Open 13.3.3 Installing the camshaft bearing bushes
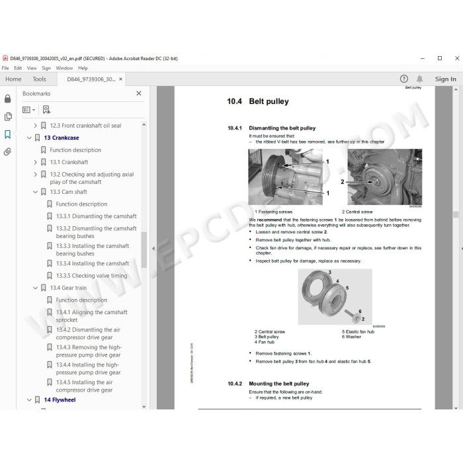The width and height of the screenshot is (463, 463). [x=93, y=249]
